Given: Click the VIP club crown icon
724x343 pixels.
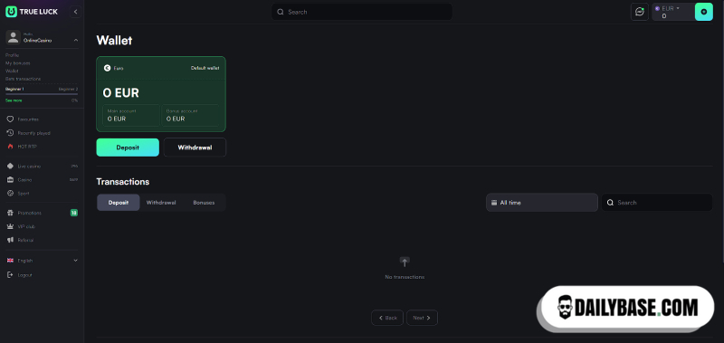Looking at the screenshot, I should 10,226.
